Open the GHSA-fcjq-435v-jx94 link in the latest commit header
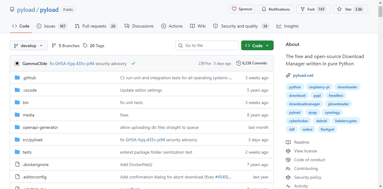The width and height of the screenshot is (383, 189). coord(75,64)
